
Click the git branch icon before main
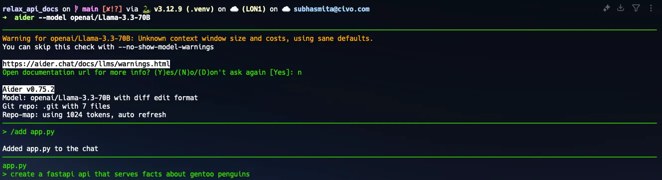tap(77, 9)
